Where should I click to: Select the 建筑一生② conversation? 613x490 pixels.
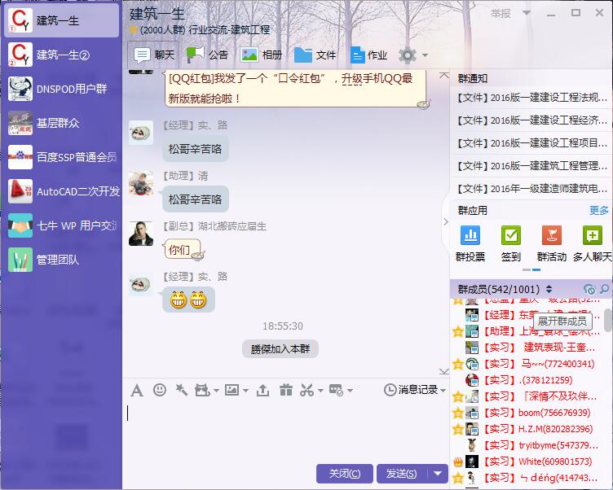pos(61,55)
